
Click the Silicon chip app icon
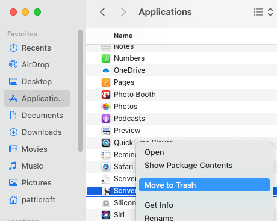(106, 203)
